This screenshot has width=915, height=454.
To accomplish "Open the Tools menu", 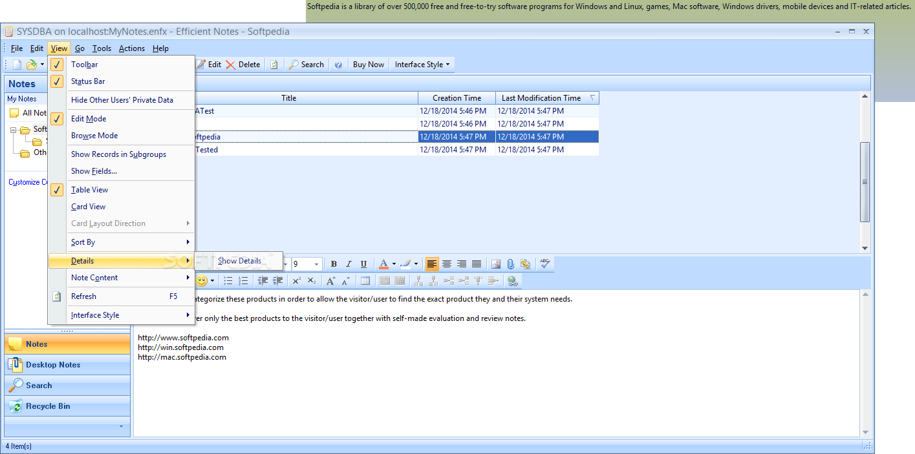I will [102, 48].
